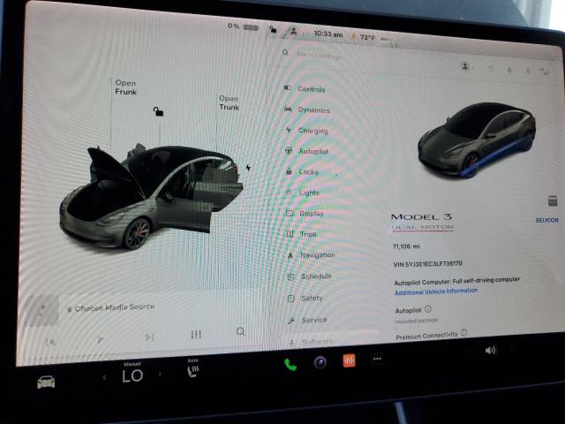Tap the Premium Connectivity info icon

(x=464, y=333)
